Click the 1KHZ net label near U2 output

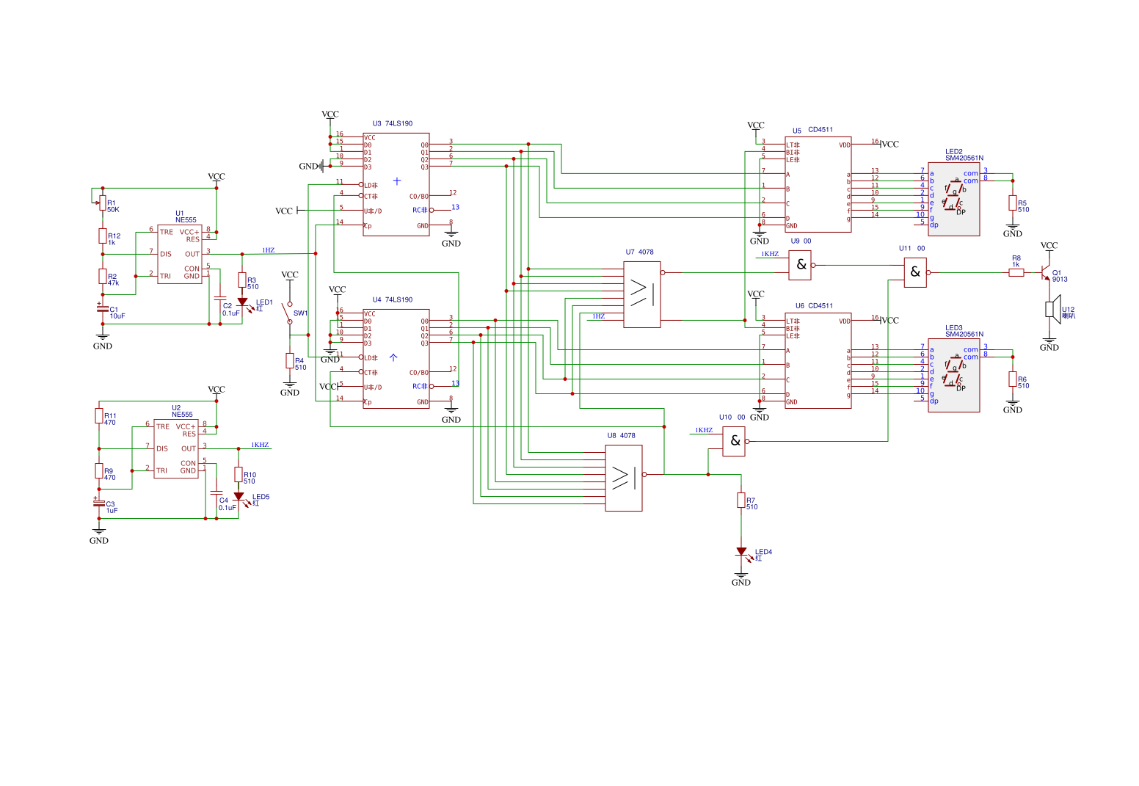[260, 445]
